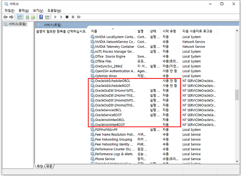
Task: Click the vertical scrollbar thumb
Action: pos(237,95)
